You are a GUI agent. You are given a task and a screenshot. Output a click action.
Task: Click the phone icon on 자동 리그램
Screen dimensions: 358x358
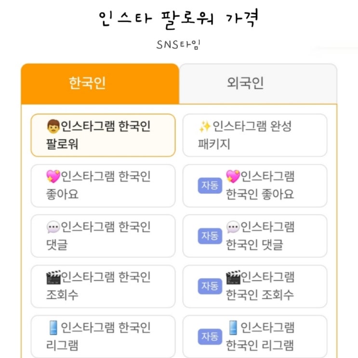pos(233,328)
